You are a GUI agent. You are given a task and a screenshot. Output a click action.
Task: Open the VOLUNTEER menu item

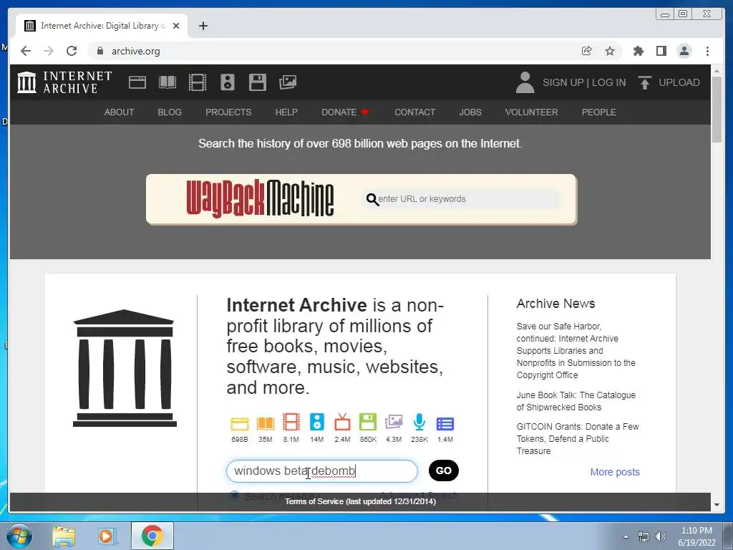[532, 112]
